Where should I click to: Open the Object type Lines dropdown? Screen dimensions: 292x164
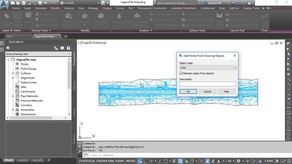coord(208,68)
